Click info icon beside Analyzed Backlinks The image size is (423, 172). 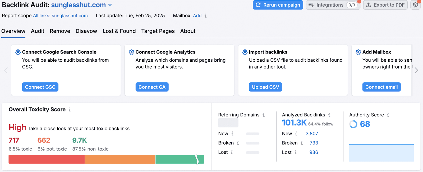pos(329,115)
